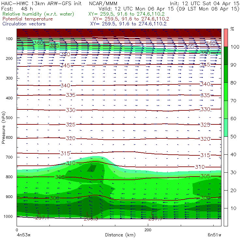Click the pressure axis '700' tick label
Image resolution: width=241 pixels, height=241 pixels.
[x=9, y=157]
